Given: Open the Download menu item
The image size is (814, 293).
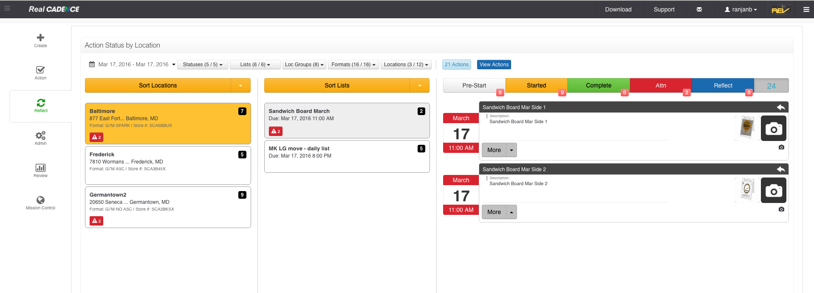Looking at the screenshot, I should click(x=618, y=9).
